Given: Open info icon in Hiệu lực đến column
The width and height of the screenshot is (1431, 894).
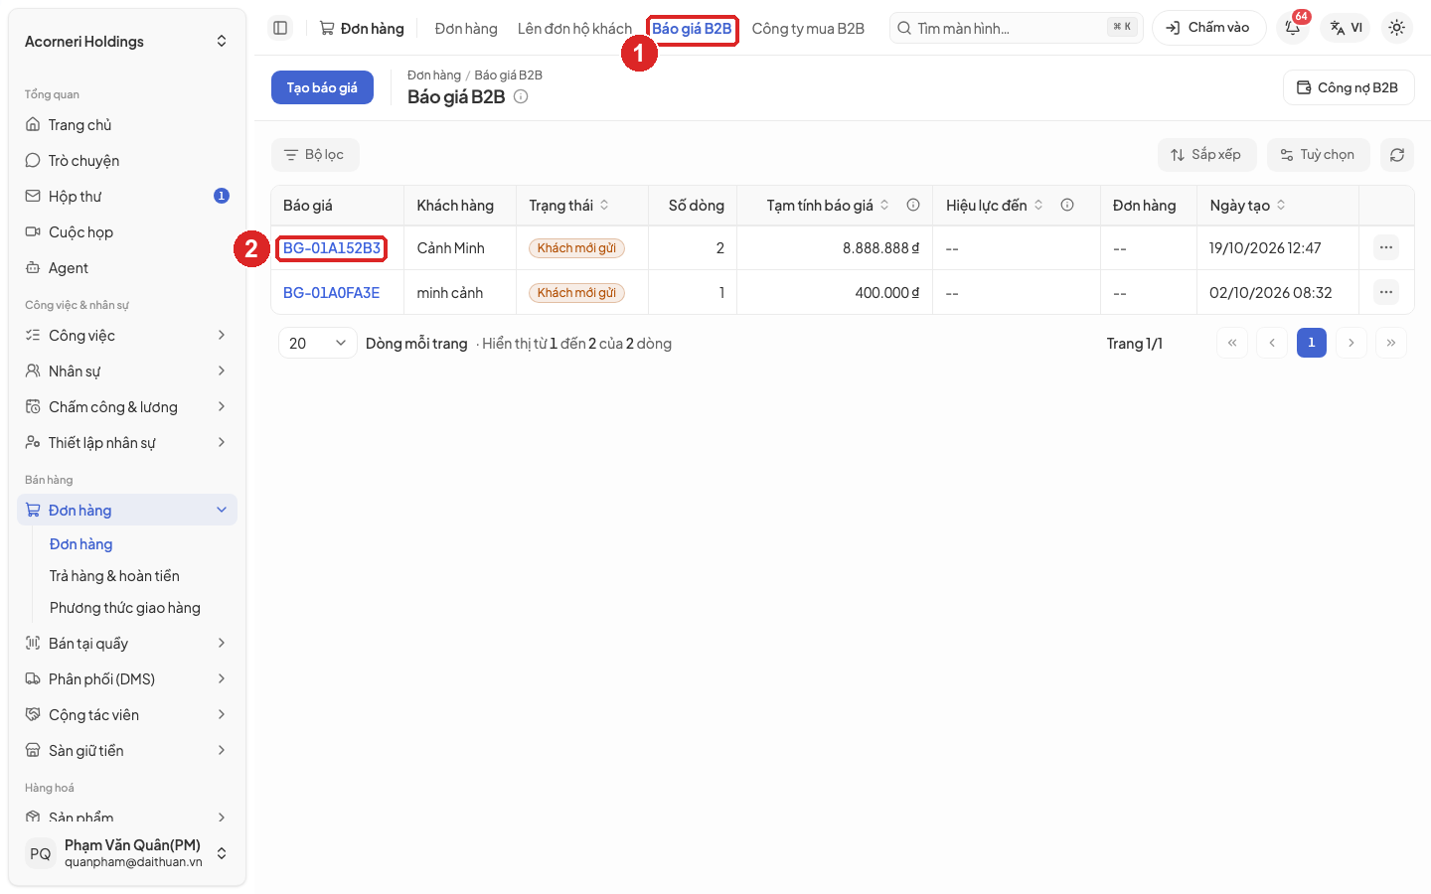Looking at the screenshot, I should tap(1067, 205).
